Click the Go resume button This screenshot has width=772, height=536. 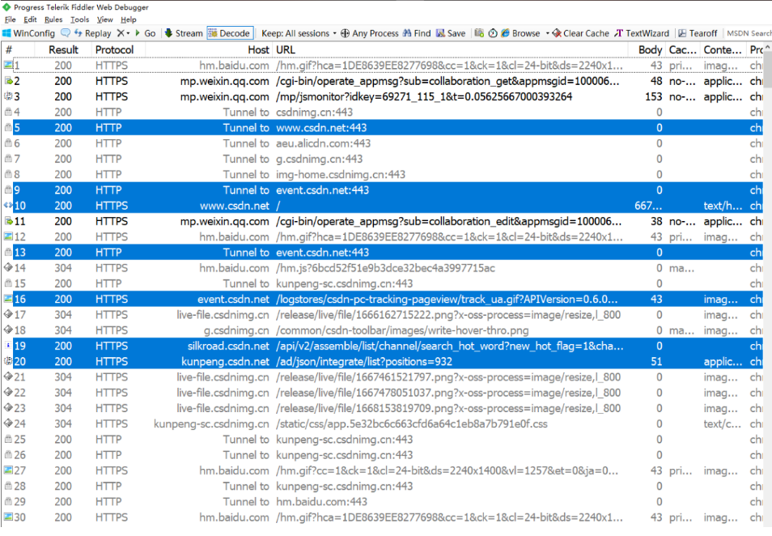tap(145, 33)
